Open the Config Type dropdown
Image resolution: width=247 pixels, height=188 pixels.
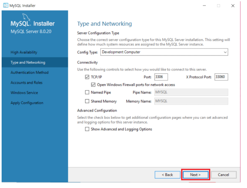164,52
